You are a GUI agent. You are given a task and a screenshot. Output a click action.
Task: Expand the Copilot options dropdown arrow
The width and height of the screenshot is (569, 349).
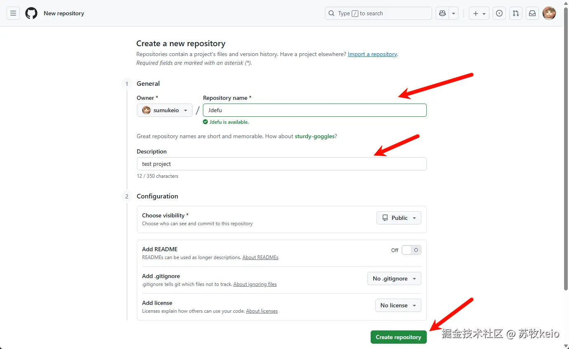point(454,13)
